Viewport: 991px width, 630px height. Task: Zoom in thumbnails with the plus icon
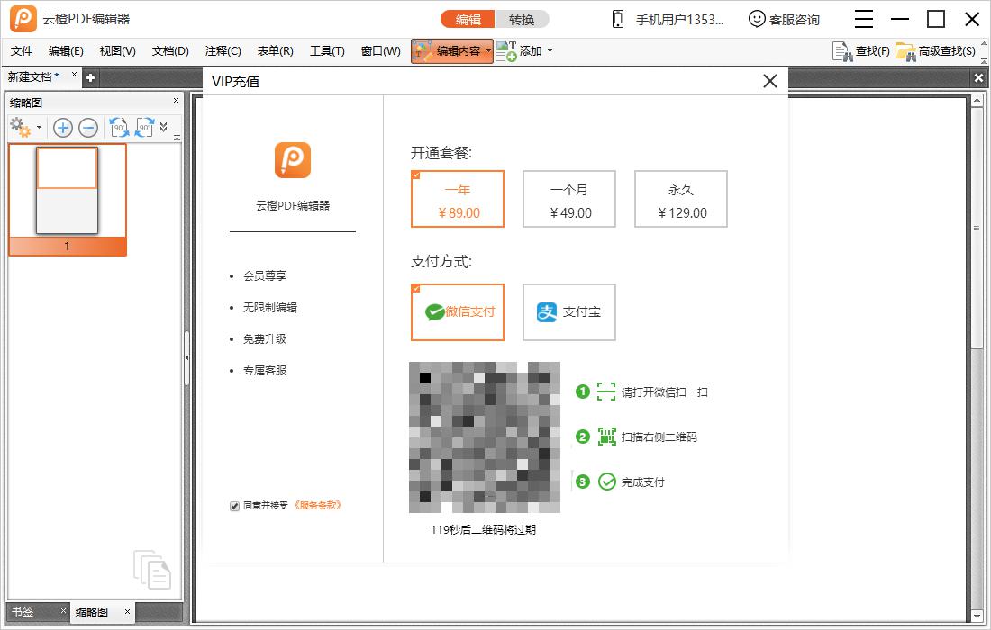pos(62,128)
